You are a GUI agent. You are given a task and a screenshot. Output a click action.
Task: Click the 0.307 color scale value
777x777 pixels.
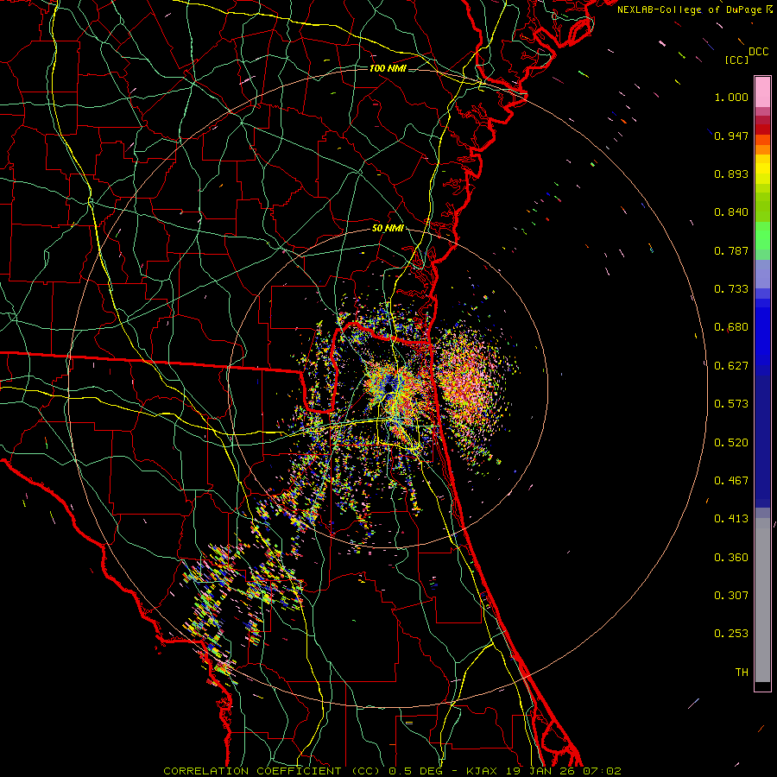pyautogui.click(x=731, y=596)
